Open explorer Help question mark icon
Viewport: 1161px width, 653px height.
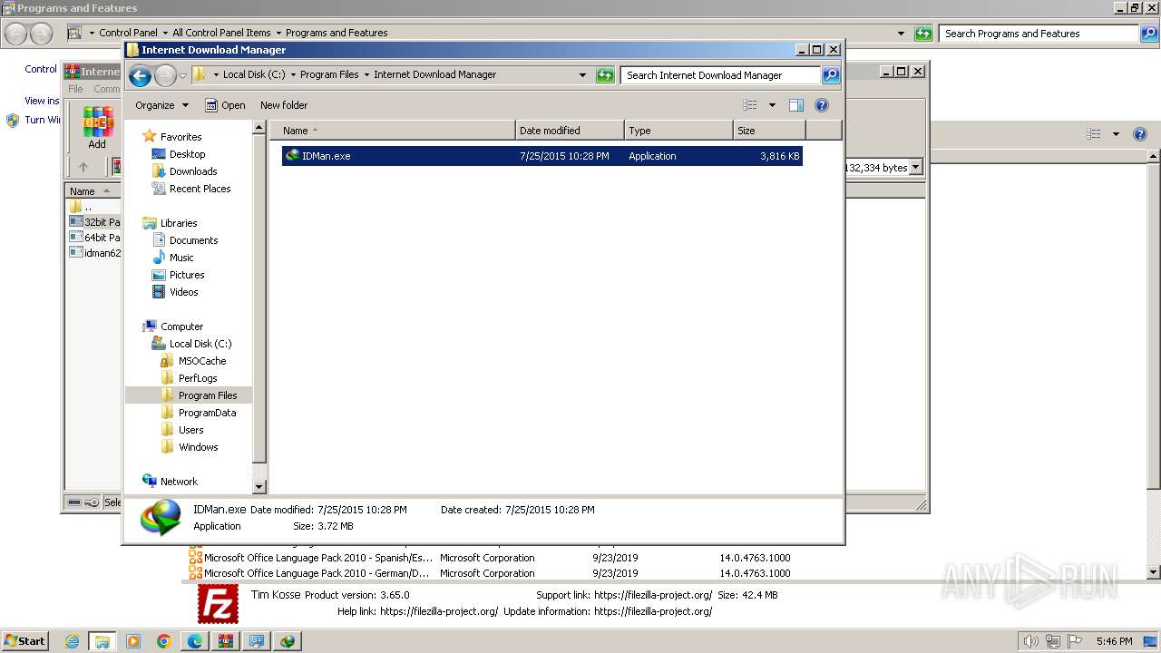tap(822, 105)
